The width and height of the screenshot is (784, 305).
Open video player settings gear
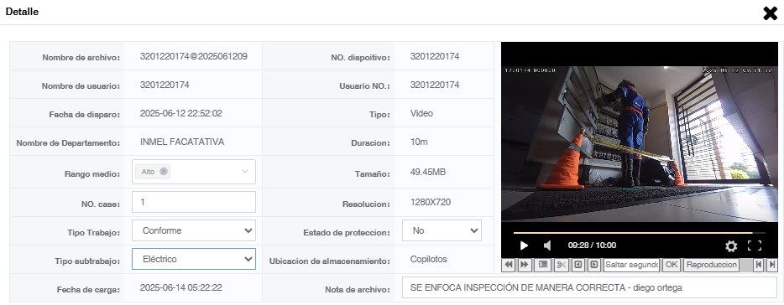click(731, 246)
